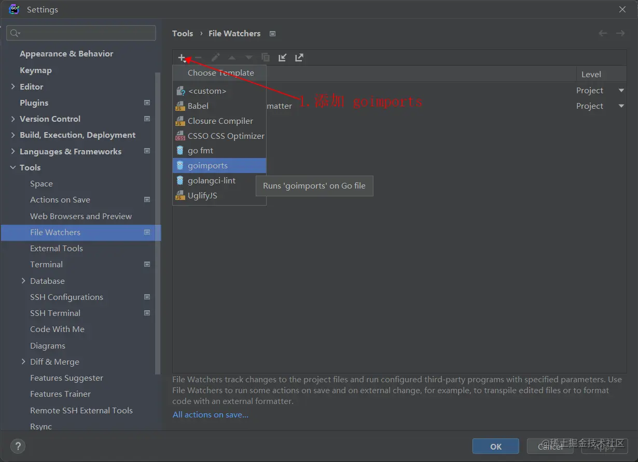Click in the settings search field
638x462 pixels.
[81, 33]
